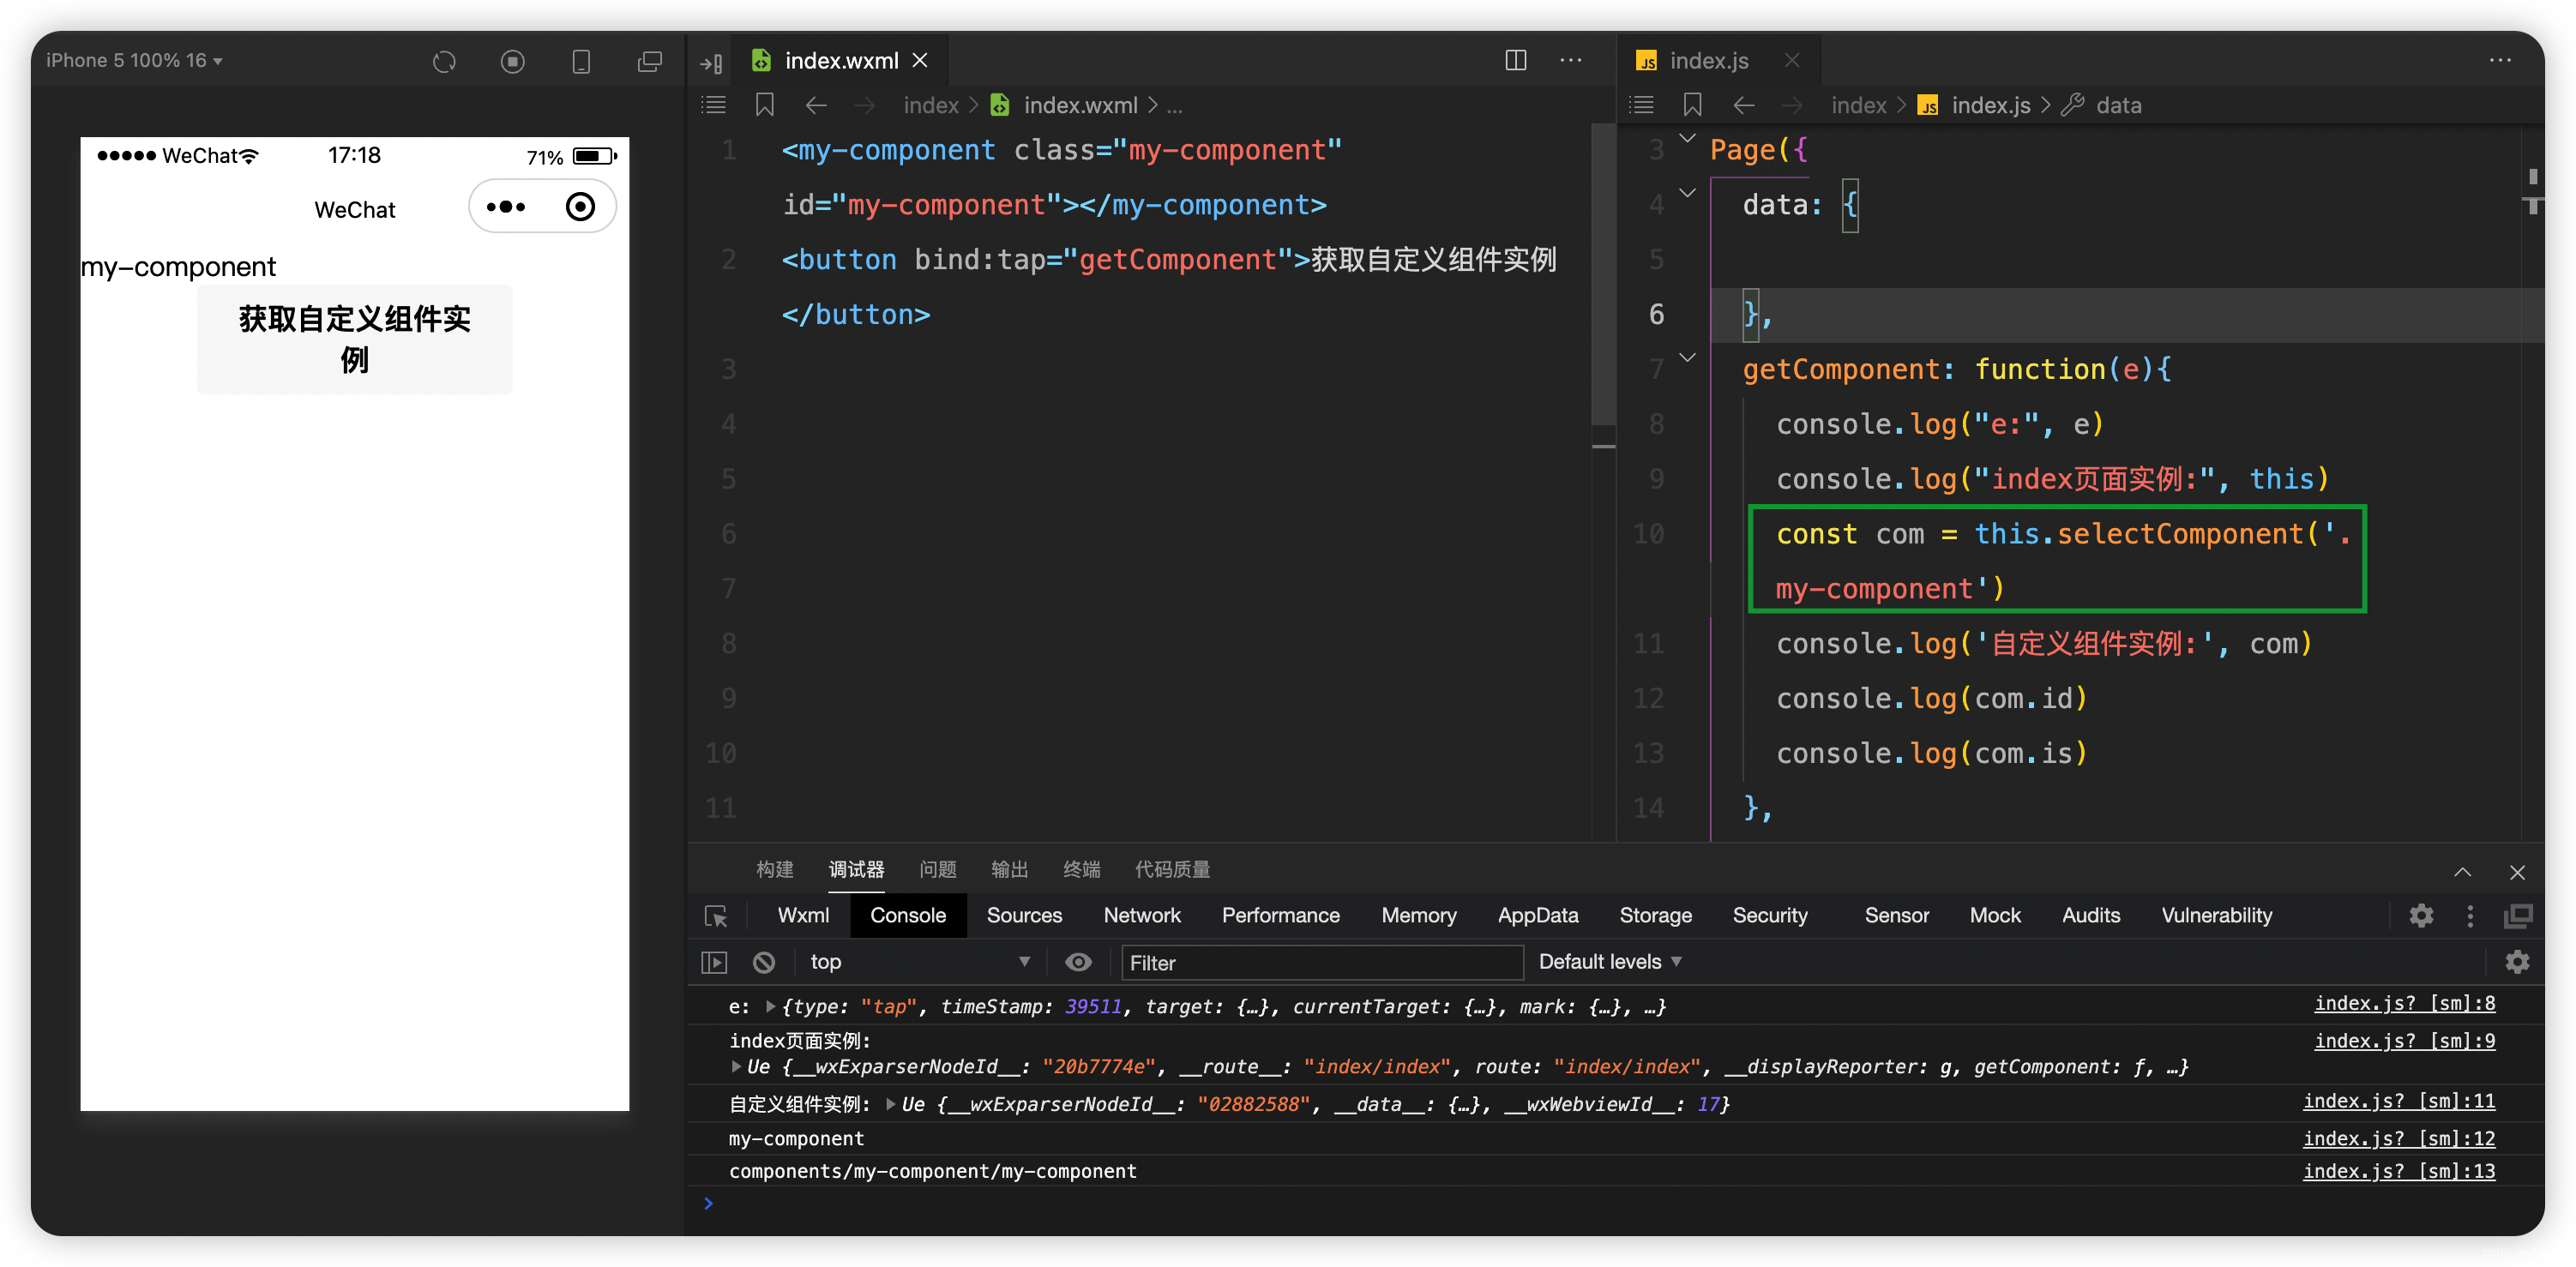This screenshot has width=2576, height=1267.
Task: Open devtools settings gear icon
Action: coord(2421,915)
